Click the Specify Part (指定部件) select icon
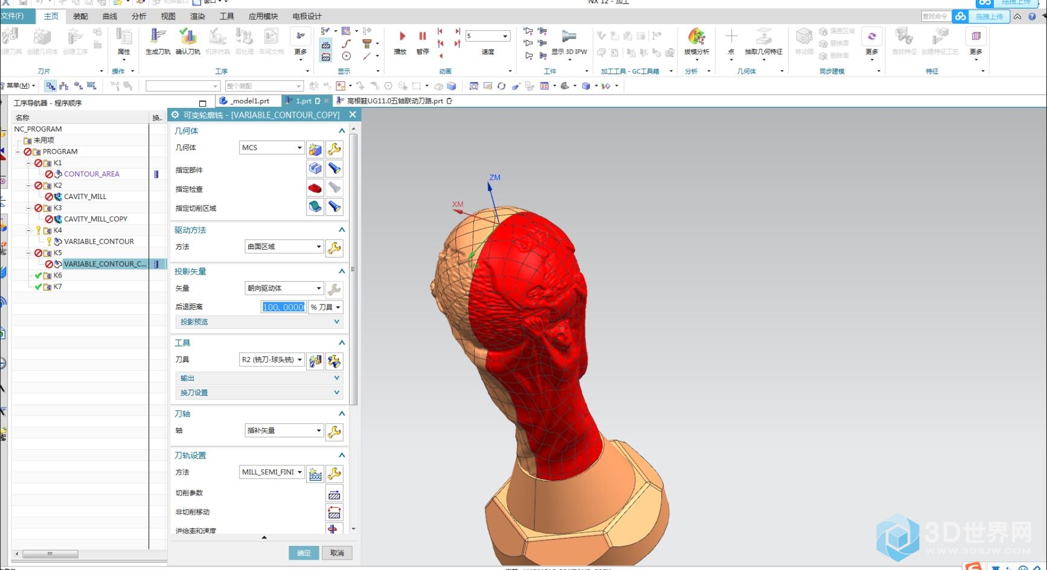Screen dimensions: 1047x570 [x=315, y=168]
